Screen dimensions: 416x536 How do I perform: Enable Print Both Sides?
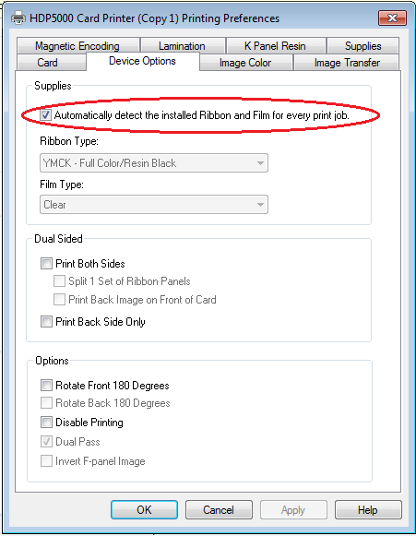pyautogui.click(x=46, y=264)
